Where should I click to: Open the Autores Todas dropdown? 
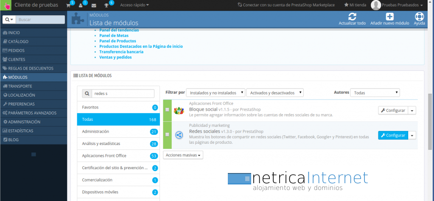click(375, 92)
